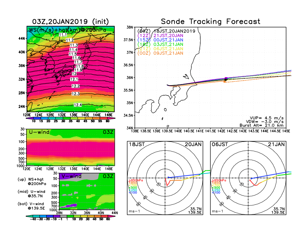
Task: Click the 'VUP= 4.5 m/s' value
Action: coord(266,118)
